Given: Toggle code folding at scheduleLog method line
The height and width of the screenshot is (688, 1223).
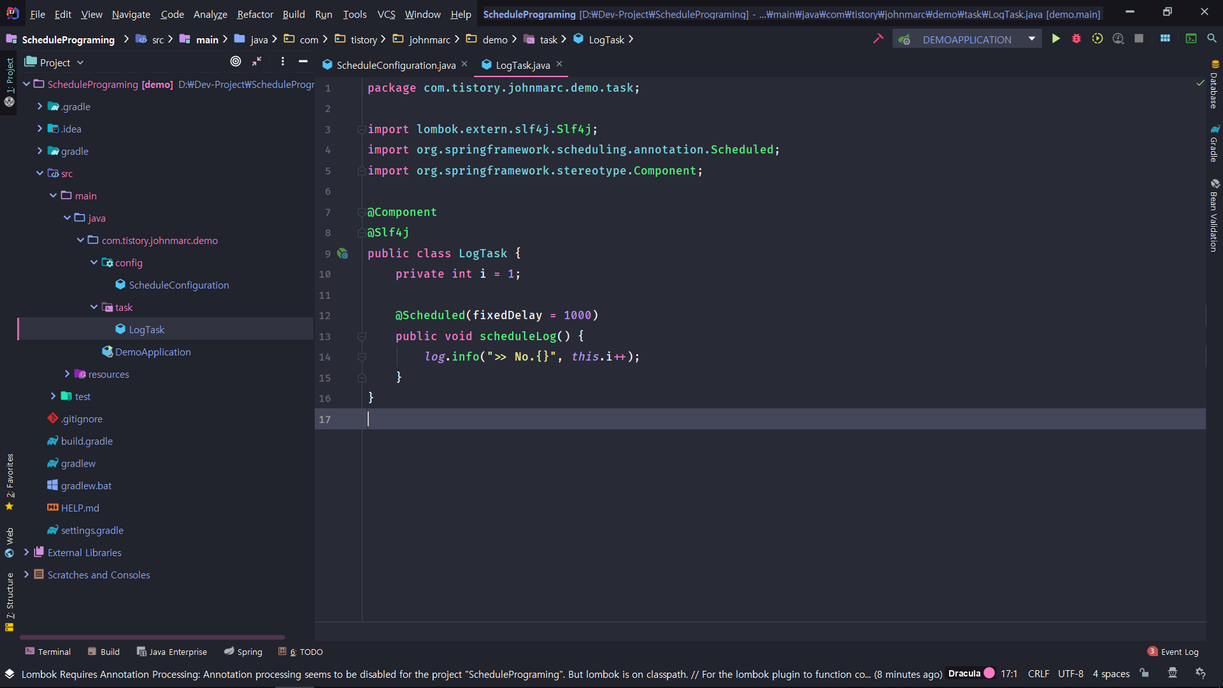Looking at the screenshot, I should [361, 336].
